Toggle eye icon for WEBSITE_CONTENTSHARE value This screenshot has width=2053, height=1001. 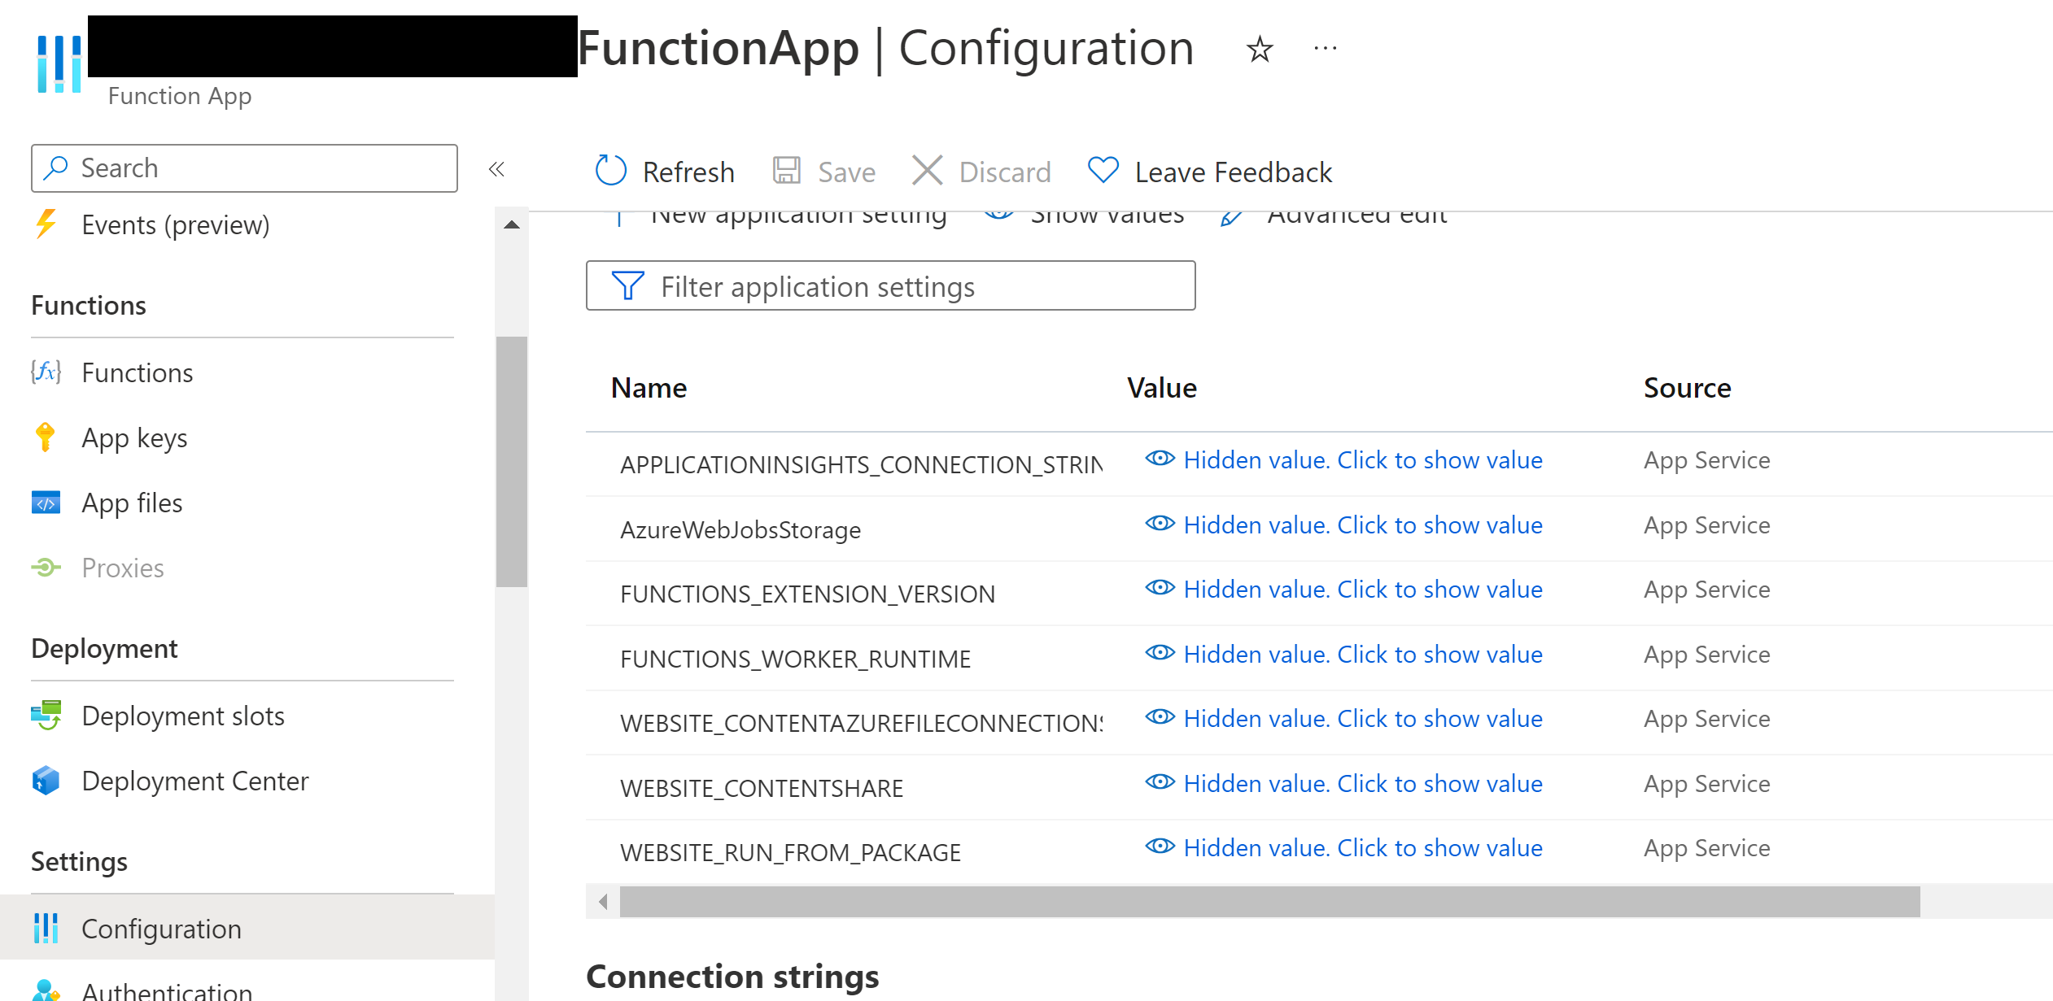point(1160,782)
